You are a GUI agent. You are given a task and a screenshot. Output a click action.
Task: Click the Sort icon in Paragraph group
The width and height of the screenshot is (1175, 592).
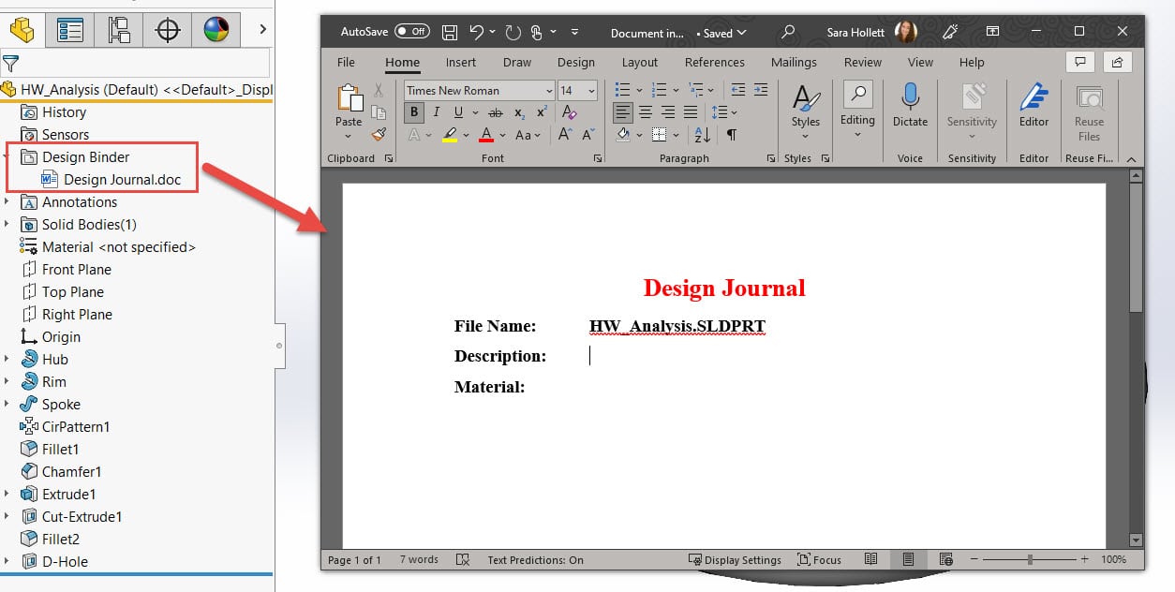click(700, 135)
